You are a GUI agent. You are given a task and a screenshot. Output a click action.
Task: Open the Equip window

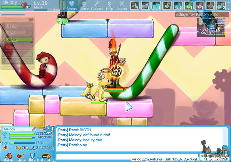(x=33, y=156)
